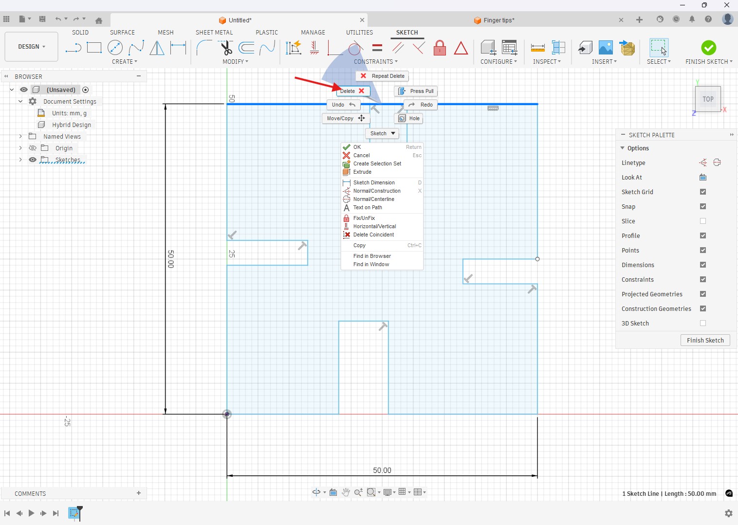Viewport: 738px width, 525px height.
Task: Click the window Select tool icon
Action: click(x=659, y=48)
